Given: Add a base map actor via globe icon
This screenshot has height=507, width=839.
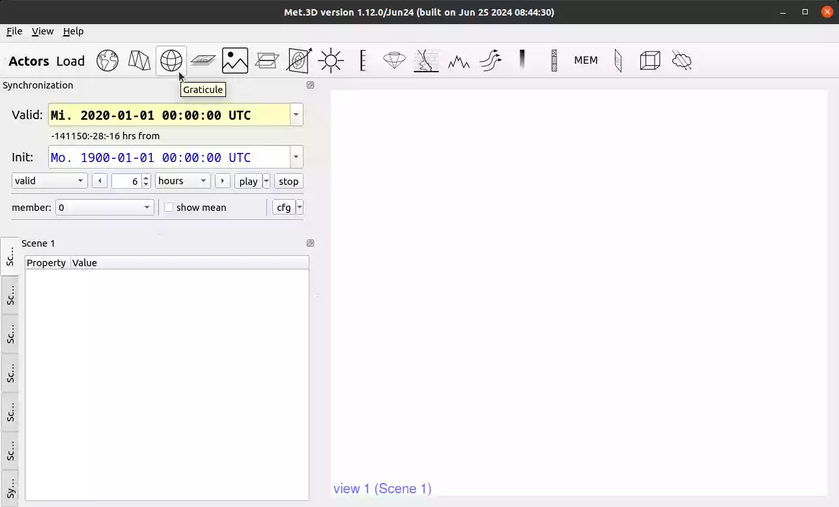Looking at the screenshot, I should [x=107, y=61].
